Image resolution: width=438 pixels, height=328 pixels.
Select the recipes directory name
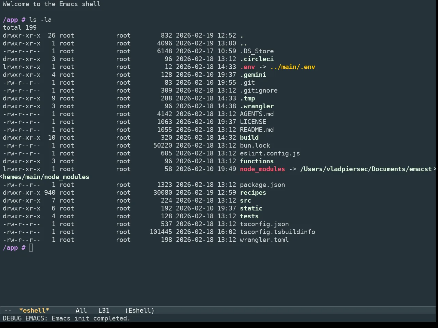253,193
